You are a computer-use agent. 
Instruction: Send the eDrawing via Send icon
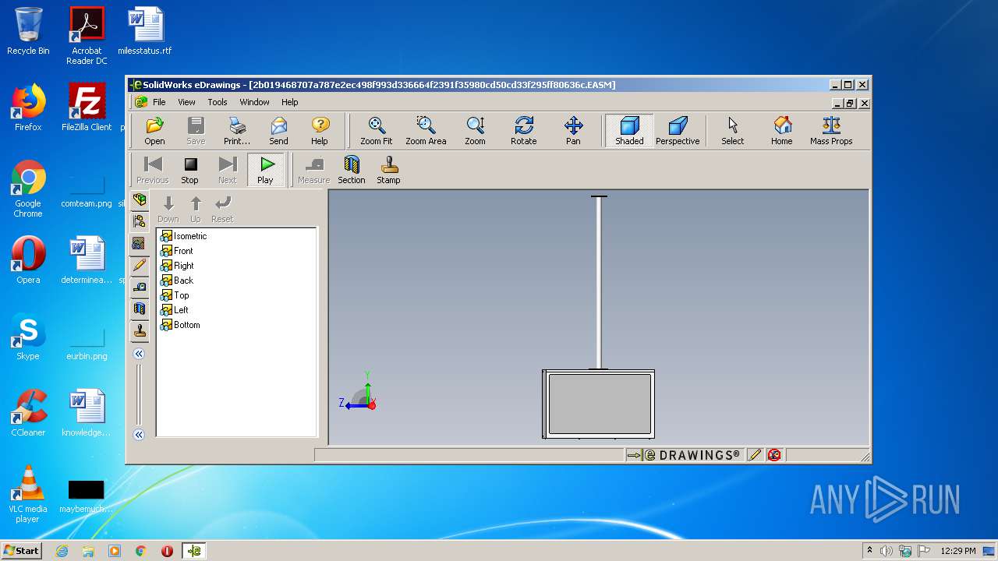click(278, 131)
